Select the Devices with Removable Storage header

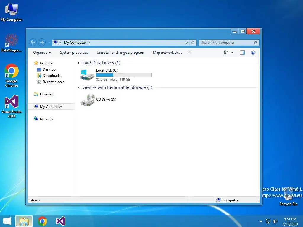tap(117, 87)
